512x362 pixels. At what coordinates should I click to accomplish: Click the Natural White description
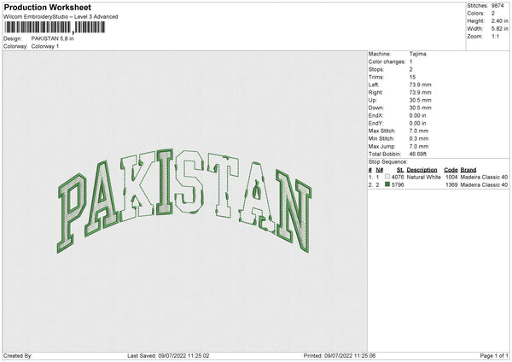424,177
